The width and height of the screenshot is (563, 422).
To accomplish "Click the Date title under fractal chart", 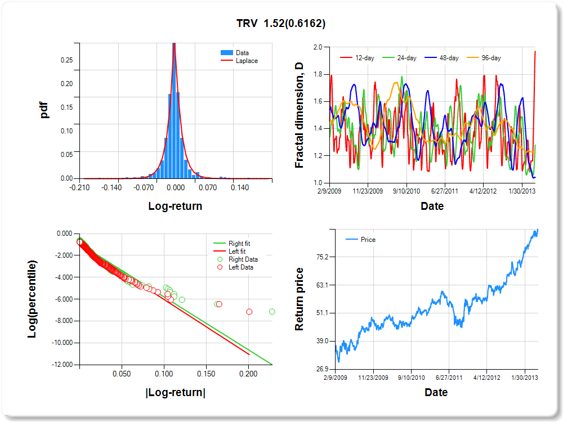I will pyautogui.click(x=432, y=206).
